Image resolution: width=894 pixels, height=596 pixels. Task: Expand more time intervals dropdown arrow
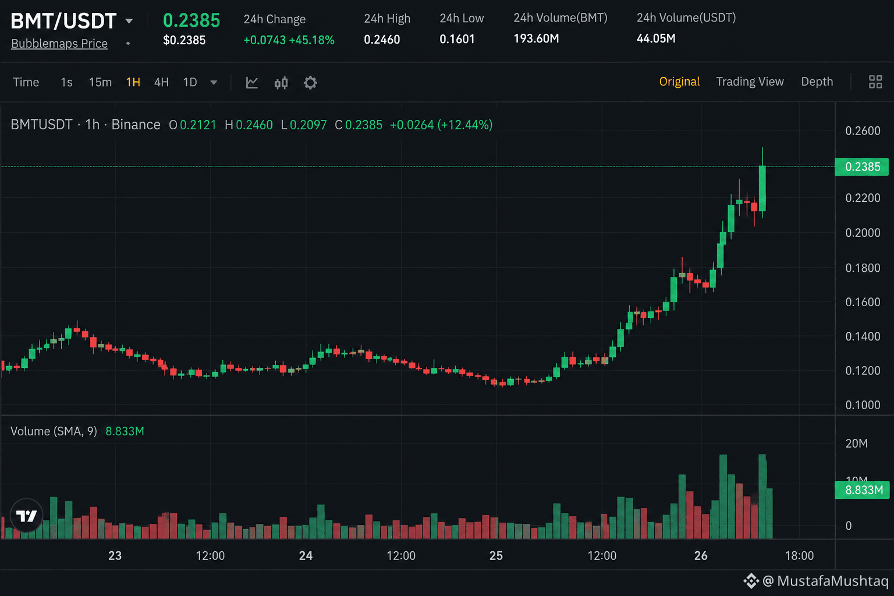click(x=214, y=83)
